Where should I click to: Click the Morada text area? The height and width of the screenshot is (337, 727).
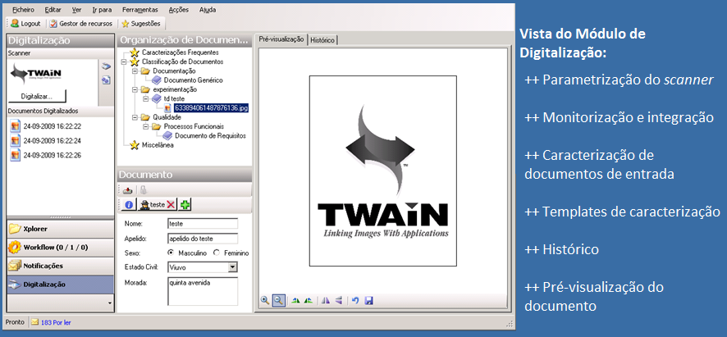coord(203,292)
